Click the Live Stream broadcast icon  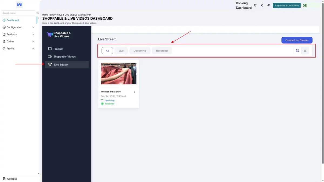point(50,64)
